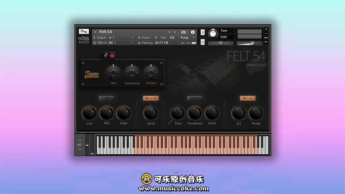Screen dimensions: 345x194
Task: Go to previous instrument preset arrow
Action: tap(169, 32)
